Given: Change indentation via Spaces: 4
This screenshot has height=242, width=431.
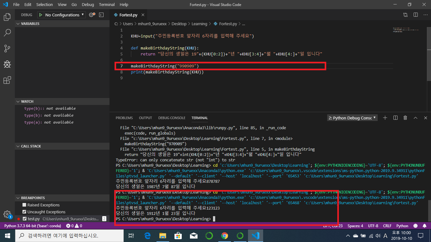Looking at the screenshot, I should 355,226.
